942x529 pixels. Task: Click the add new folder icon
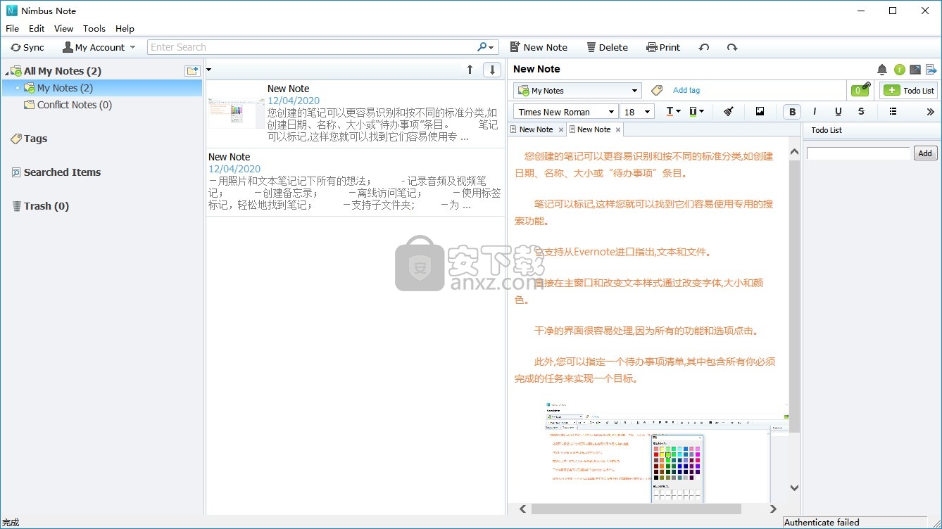tap(192, 70)
